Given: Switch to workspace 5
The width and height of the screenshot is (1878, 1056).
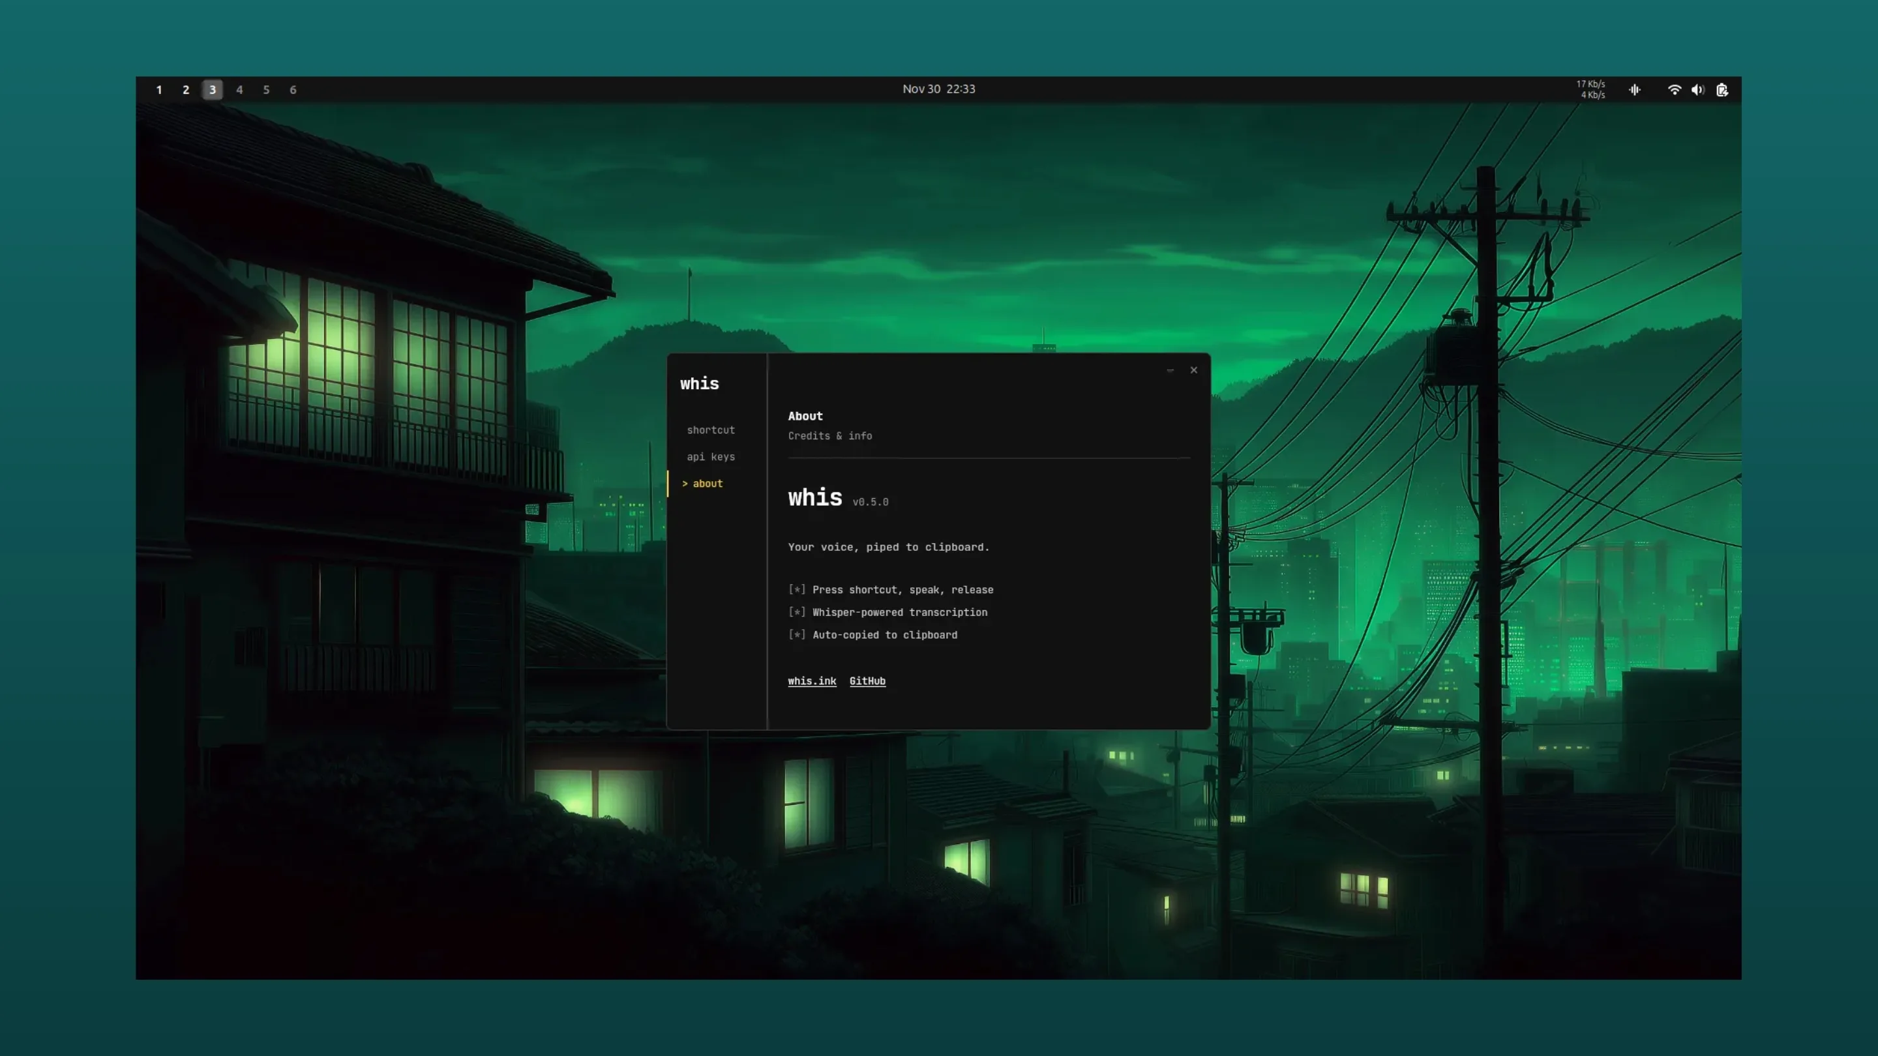Looking at the screenshot, I should [266, 89].
